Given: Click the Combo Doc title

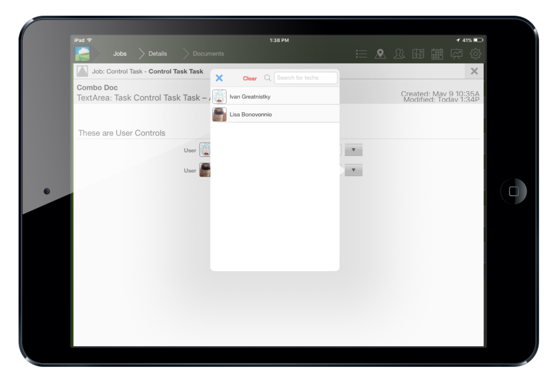Looking at the screenshot, I should tap(97, 87).
